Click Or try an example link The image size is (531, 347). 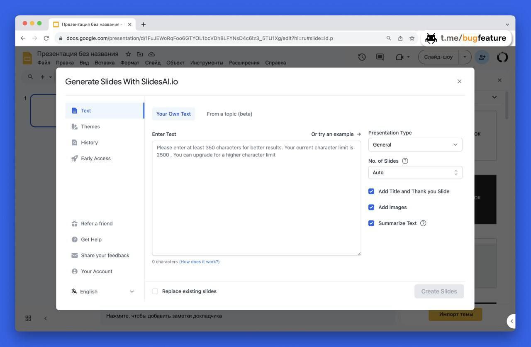click(x=336, y=134)
